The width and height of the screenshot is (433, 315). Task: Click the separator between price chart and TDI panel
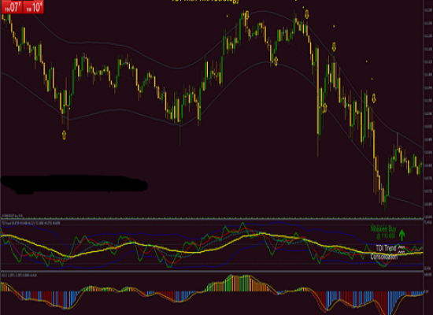212,219
